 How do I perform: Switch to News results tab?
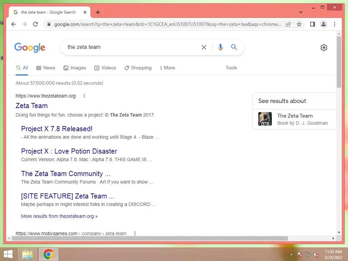[46, 68]
